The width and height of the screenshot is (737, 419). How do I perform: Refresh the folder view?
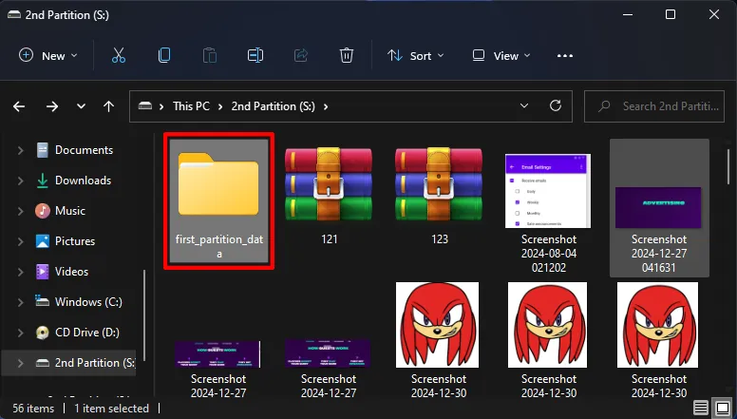tap(556, 105)
